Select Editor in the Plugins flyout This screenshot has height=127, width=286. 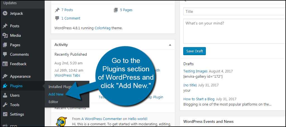point(53,102)
